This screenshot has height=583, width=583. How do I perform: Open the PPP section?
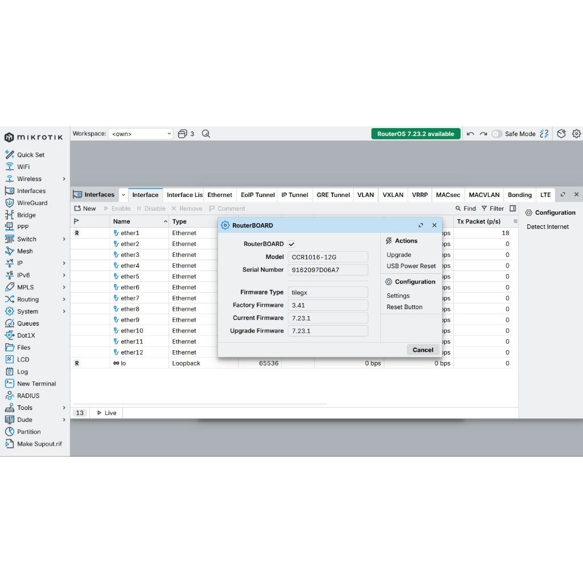pyautogui.click(x=23, y=227)
